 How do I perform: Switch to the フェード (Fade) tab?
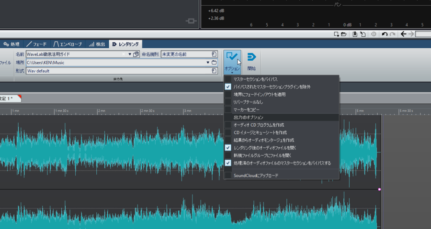click(36, 44)
